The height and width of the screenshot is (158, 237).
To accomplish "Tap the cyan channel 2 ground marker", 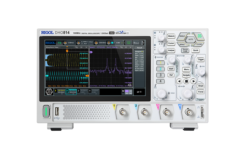I will [47, 76].
